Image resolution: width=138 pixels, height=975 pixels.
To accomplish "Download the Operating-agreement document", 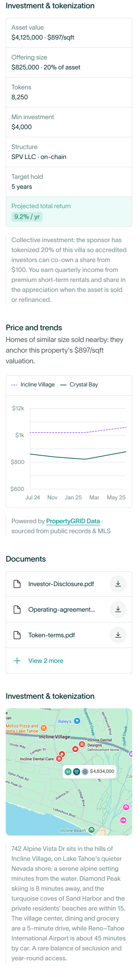I will (x=118, y=609).
